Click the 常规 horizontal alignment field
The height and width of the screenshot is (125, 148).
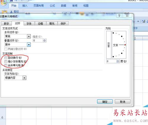(x=16, y=36)
